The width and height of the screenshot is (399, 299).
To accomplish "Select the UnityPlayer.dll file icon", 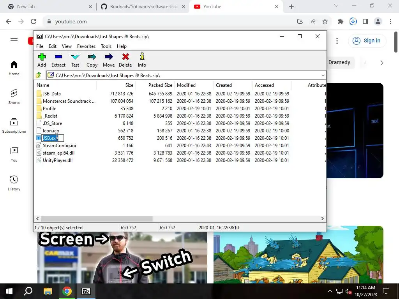I will (39, 160).
